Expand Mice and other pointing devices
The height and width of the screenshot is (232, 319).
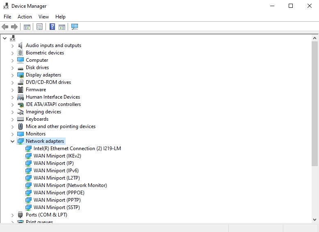click(13, 127)
